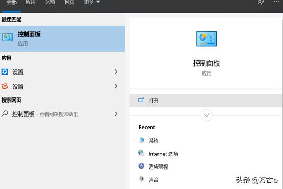Click the large 控制面板 icon in preview pane
The width and height of the screenshot is (283, 189).
pyautogui.click(x=206, y=39)
